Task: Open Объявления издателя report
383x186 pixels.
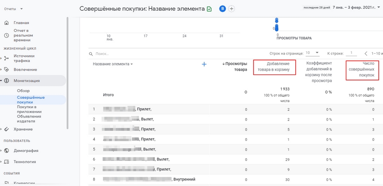Action: (29, 119)
